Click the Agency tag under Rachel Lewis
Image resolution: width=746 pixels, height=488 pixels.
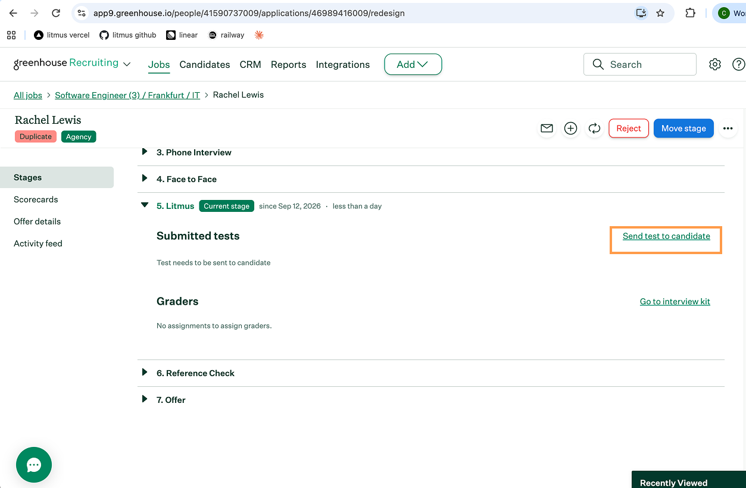79,136
